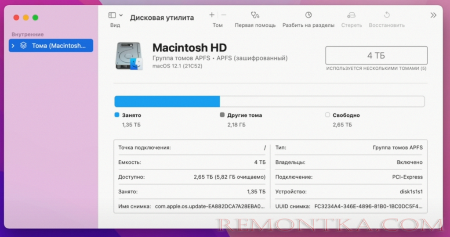Click the Восстановить toolbar label

coord(387,25)
